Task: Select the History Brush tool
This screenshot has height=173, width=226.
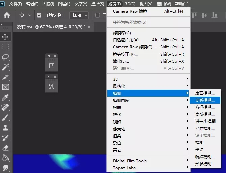Action: click(x=5, y=138)
